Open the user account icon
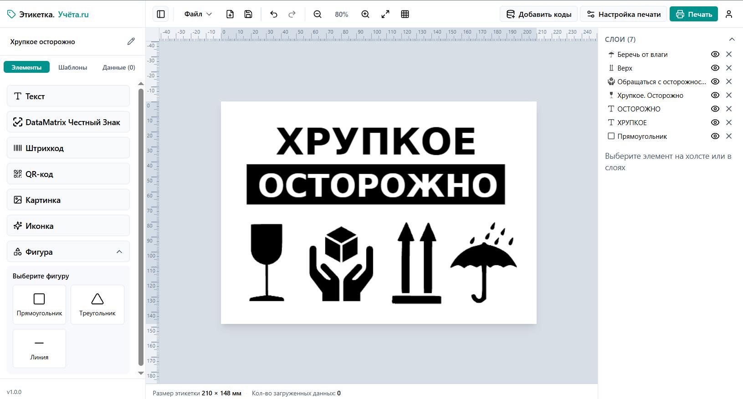Image resolution: width=743 pixels, height=399 pixels. [x=729, y=14]
